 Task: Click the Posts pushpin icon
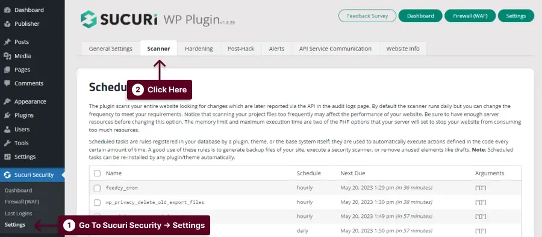pos(7,42)
